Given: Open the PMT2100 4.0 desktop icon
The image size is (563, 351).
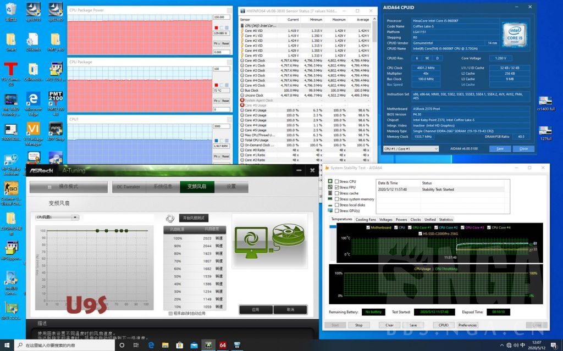Looking at the screenshot, I should tap(56, 103).
